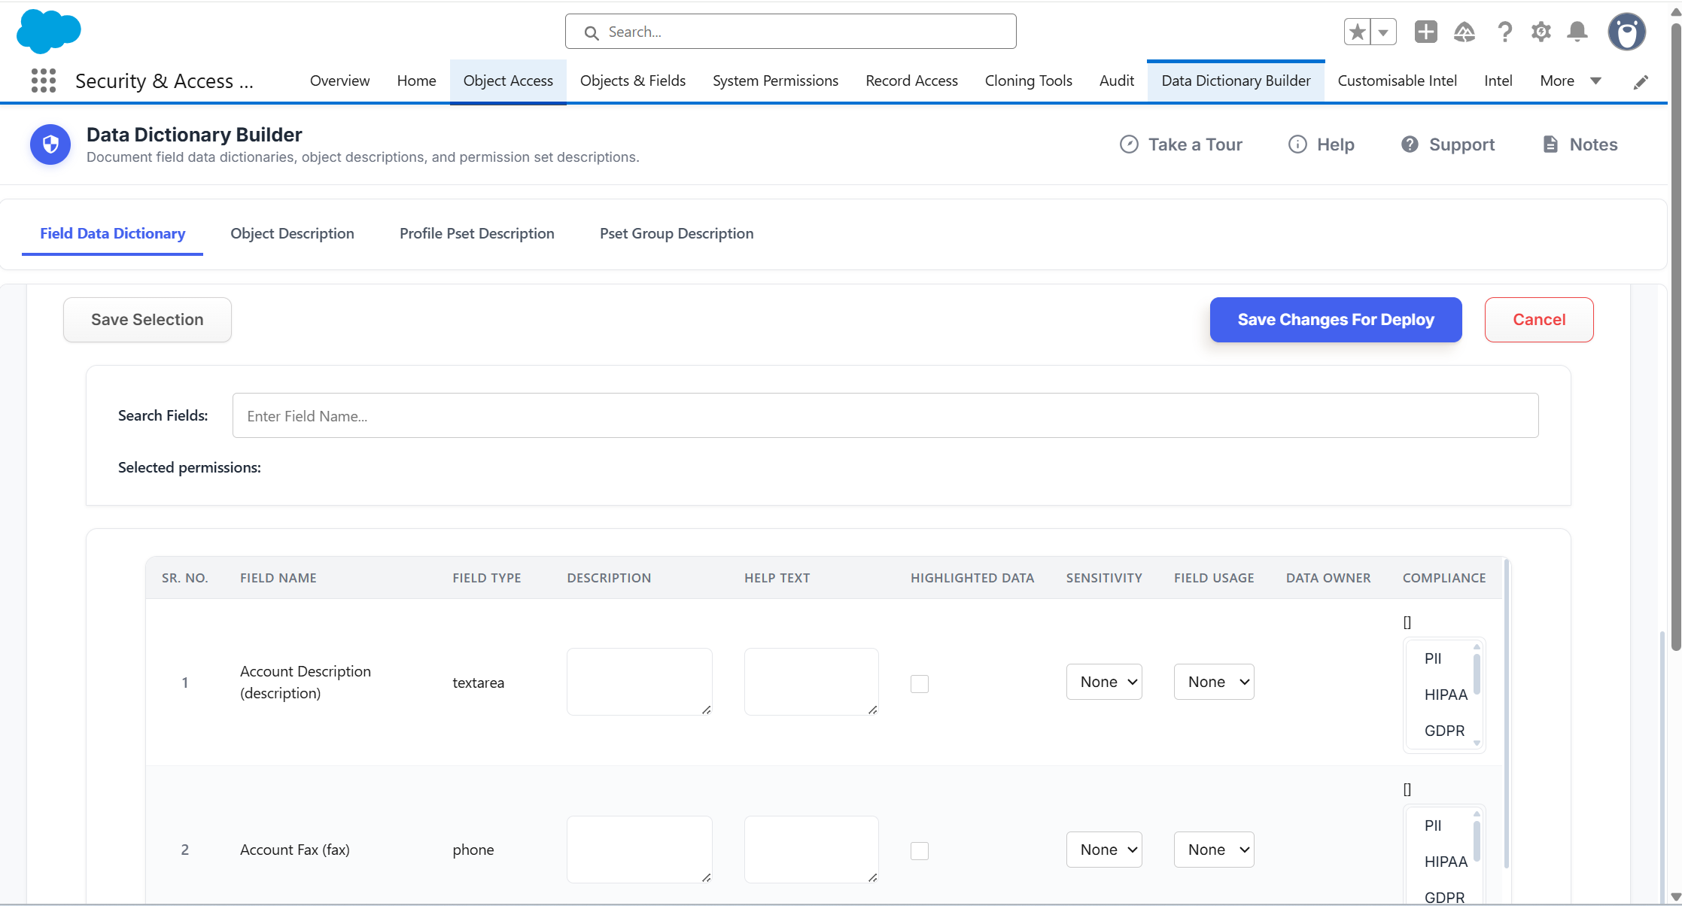Screen dimensions: 1682x906
Task: Click the Notes document icon
Action: [1550, 144]
